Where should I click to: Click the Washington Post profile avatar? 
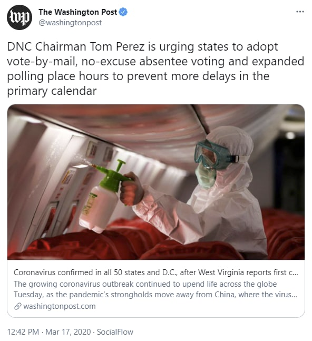pyautogui.click(x=19, y=17)
